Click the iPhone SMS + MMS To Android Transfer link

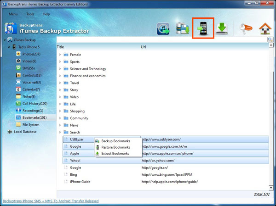pyautogui.click(x=51, y=201)
